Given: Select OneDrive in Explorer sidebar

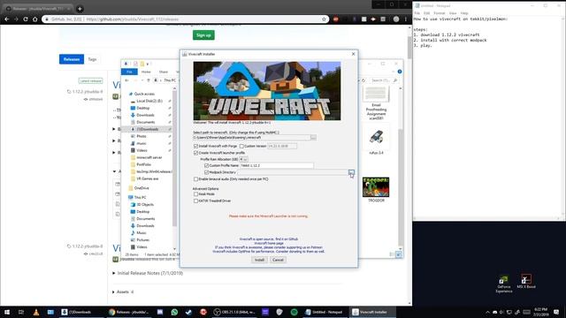Looking at the screenshot, I should [x=141, y=188].
